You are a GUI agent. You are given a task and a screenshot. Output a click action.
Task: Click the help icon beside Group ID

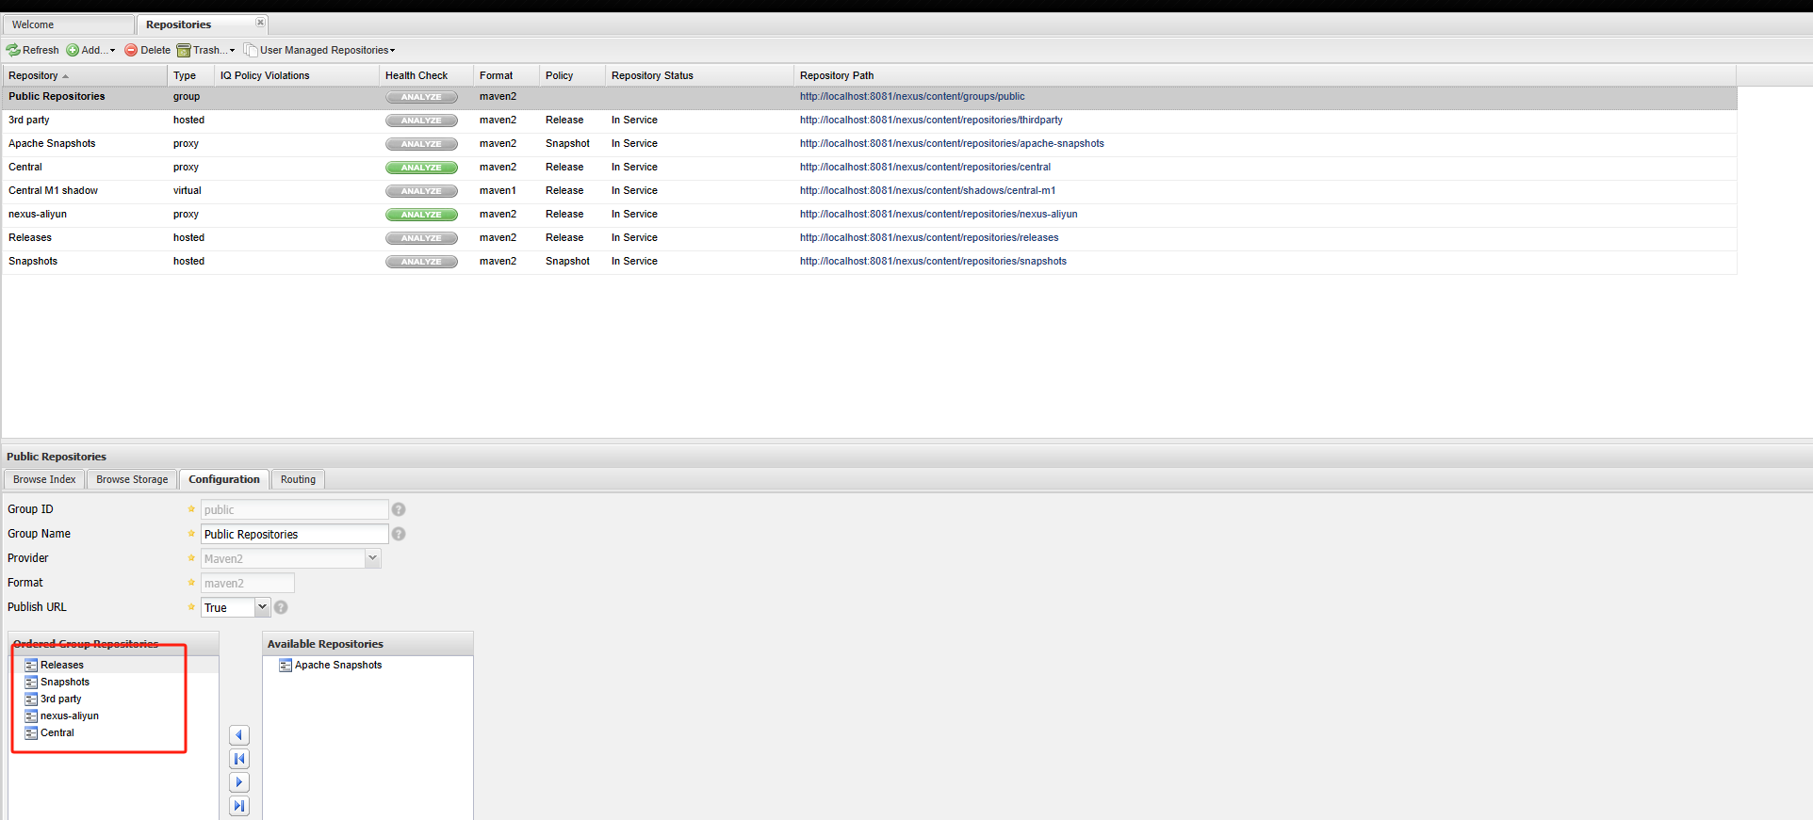(x=399, y=509)
